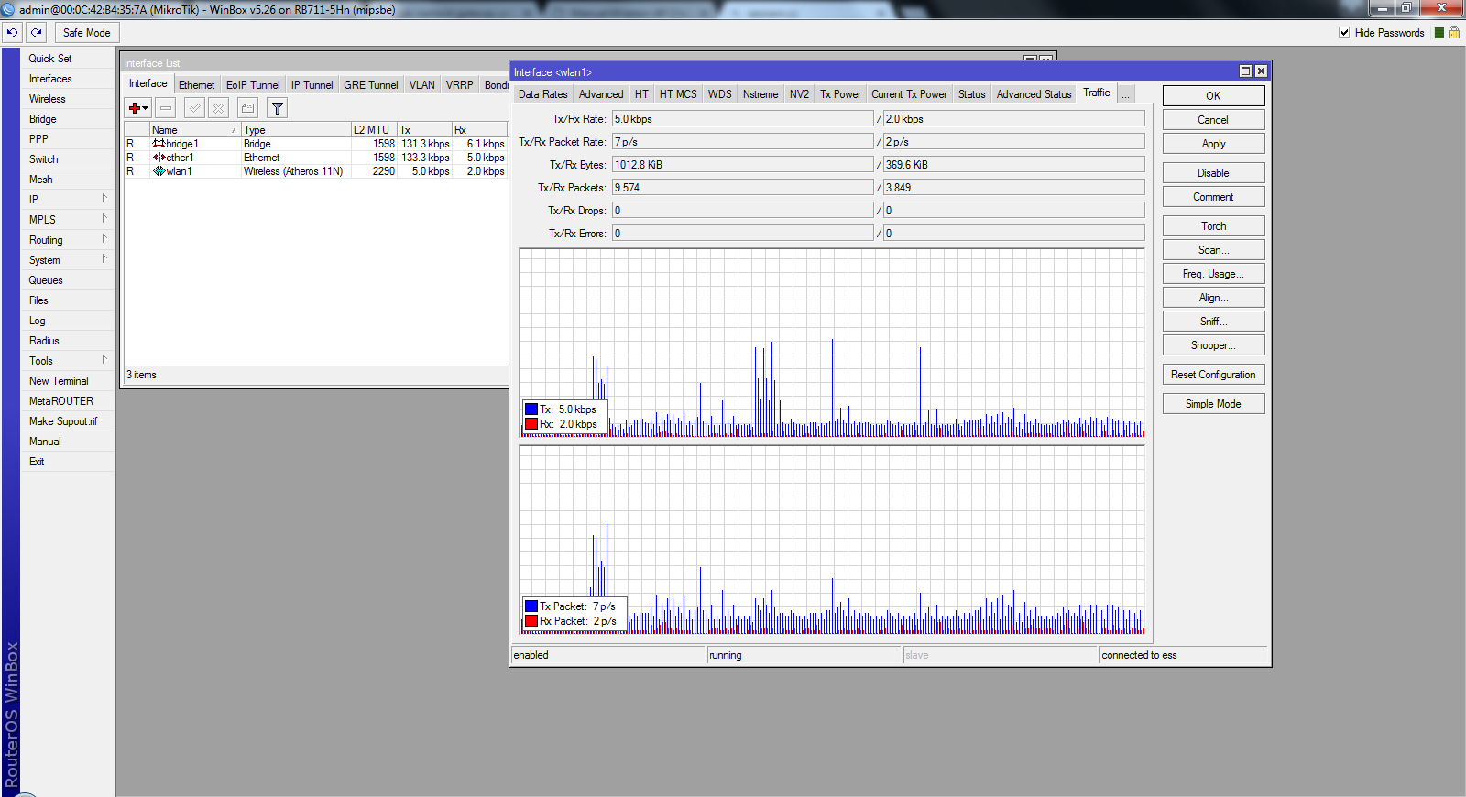Click the red plus Add button's dropdown arrow
This screenshot has width=1466, height=797.
click(x=146, y=108)
